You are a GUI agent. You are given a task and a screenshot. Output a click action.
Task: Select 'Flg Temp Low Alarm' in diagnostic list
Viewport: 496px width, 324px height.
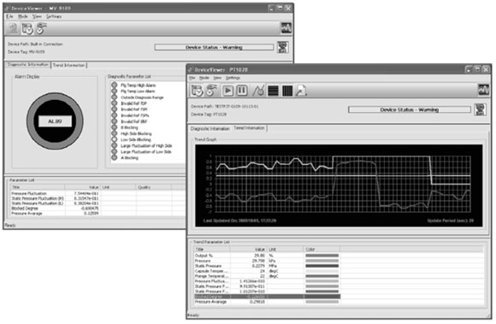click(x=138, y=91)
